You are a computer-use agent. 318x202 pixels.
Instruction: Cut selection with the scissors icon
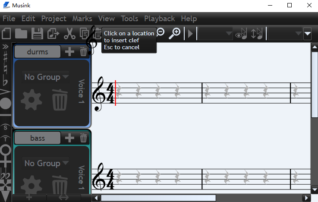69,33
